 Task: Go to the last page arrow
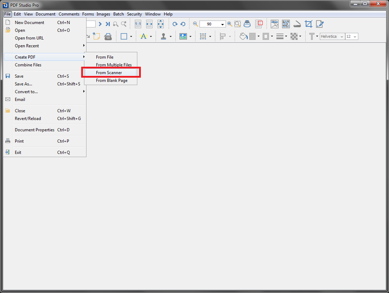(x=108, y=24)
